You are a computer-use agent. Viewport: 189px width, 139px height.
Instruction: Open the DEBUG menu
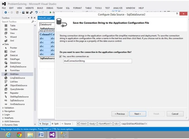(50, 8)
